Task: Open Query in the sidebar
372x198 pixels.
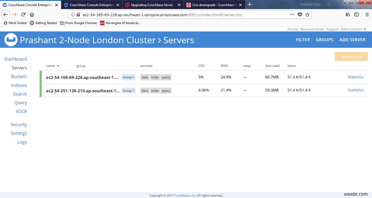Action: (x=21, y=103)
